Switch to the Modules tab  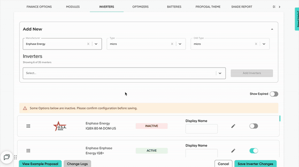73,7
